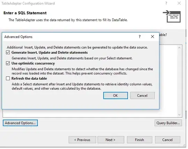Click the SQL text box scroll up arrow
Image resolution: width=188 pixels, height=149 pixels.
pyautogui.click(x=179, y=48)
